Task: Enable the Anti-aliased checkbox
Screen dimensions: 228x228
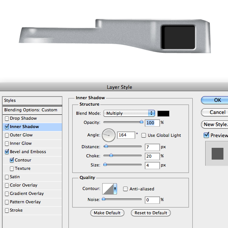Action: tap(125, 189)
